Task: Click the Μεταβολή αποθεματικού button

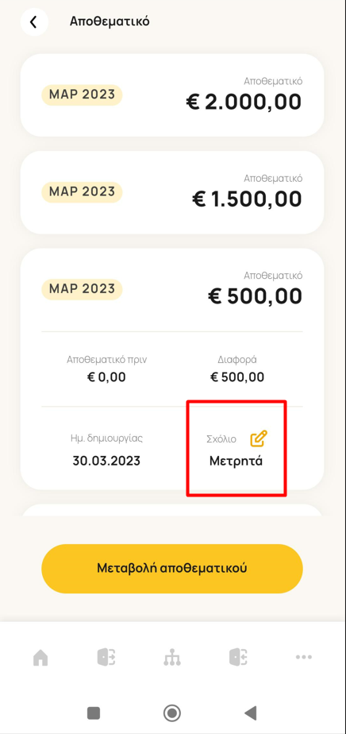Action: pyautogui.click(x=172, y=568)
